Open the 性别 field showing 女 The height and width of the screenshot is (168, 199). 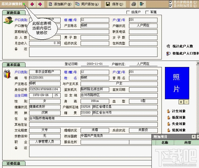pos(45,101)
